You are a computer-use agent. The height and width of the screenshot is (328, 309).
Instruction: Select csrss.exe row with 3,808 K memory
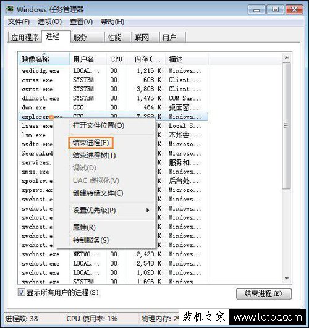(x=113, y=90)
